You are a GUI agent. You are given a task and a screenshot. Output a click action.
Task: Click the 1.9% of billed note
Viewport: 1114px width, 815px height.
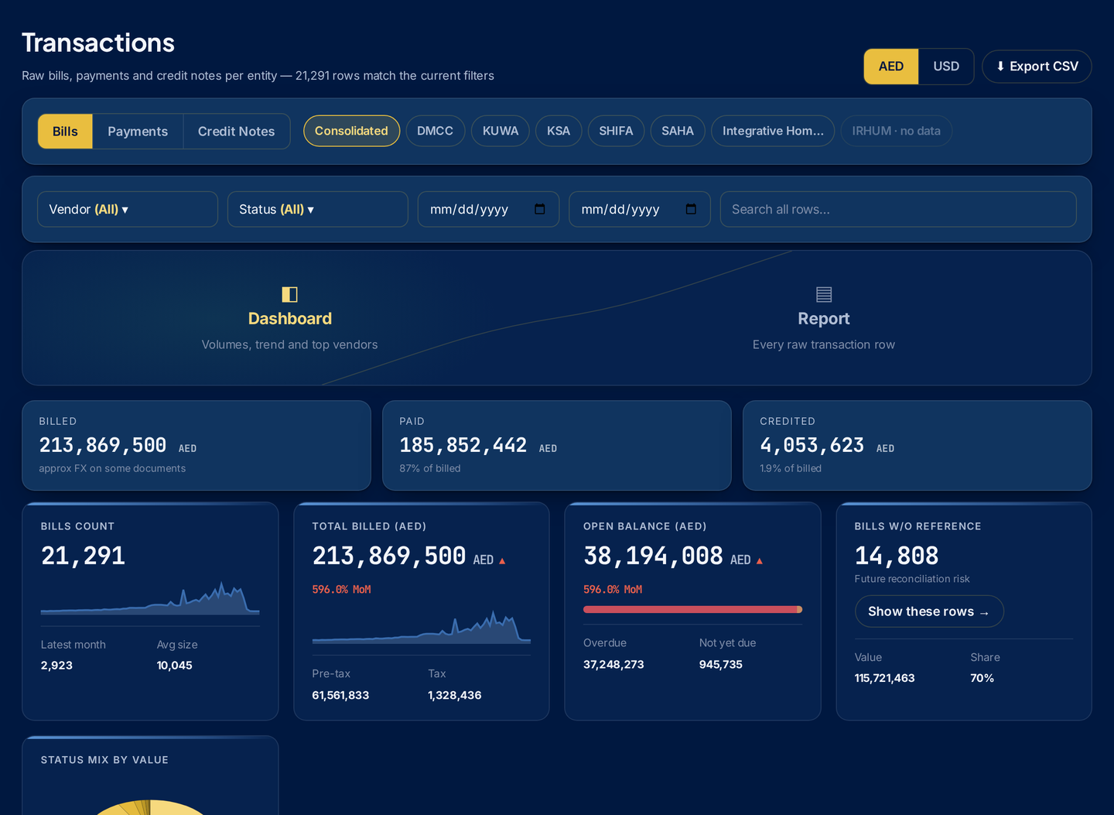coord(791,468)
